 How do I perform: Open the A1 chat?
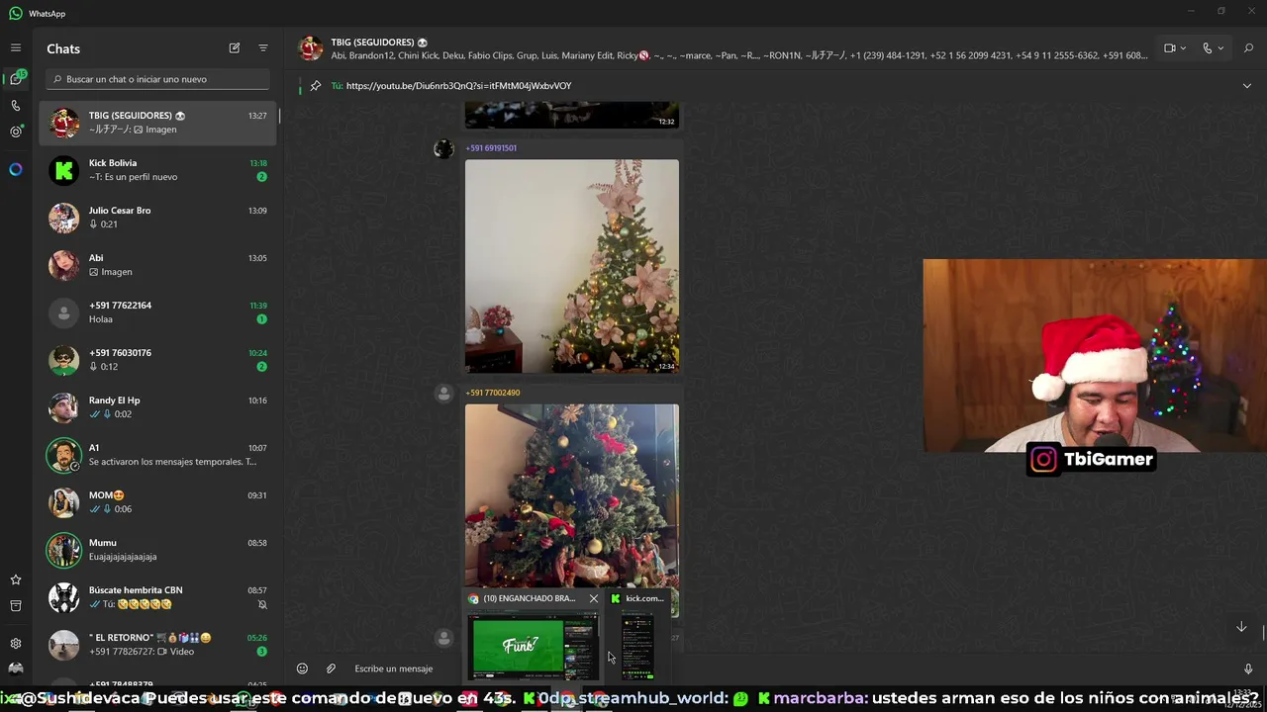point(158,455)
